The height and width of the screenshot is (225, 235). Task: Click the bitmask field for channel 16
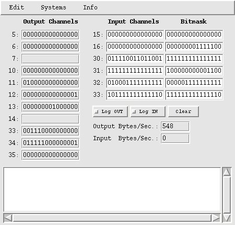(194, 47)
